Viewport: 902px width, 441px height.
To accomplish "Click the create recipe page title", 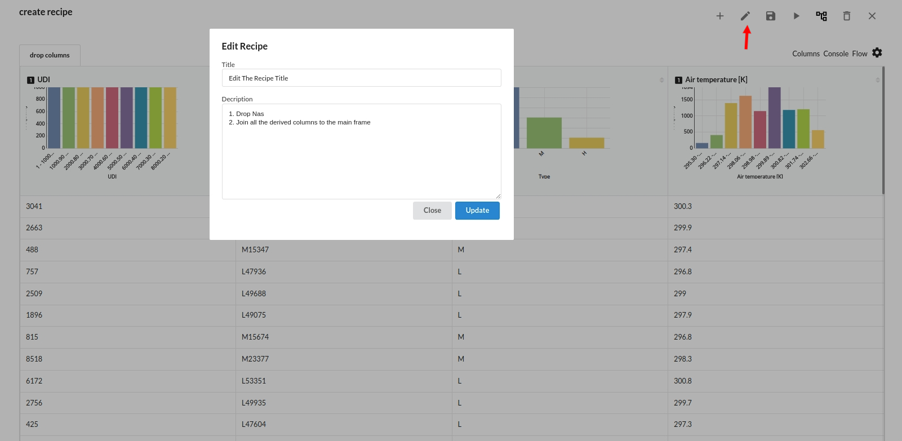I will tap(46, 12).
